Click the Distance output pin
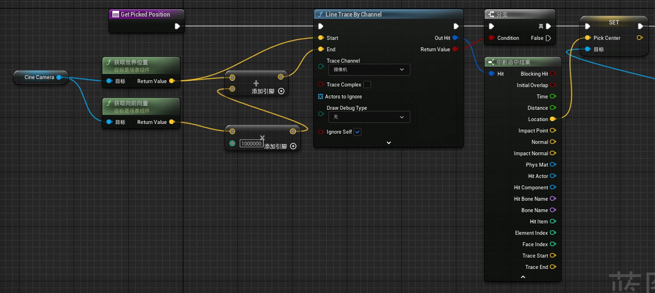 coord(553,108)
